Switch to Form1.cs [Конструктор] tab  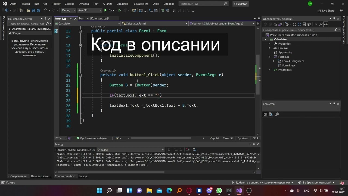(x=94, y=19)
